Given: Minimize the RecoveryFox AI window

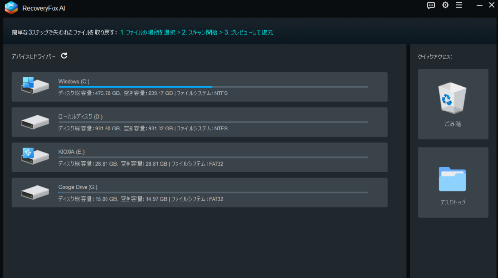Looking at the screenshot, I should click(480, 5).
